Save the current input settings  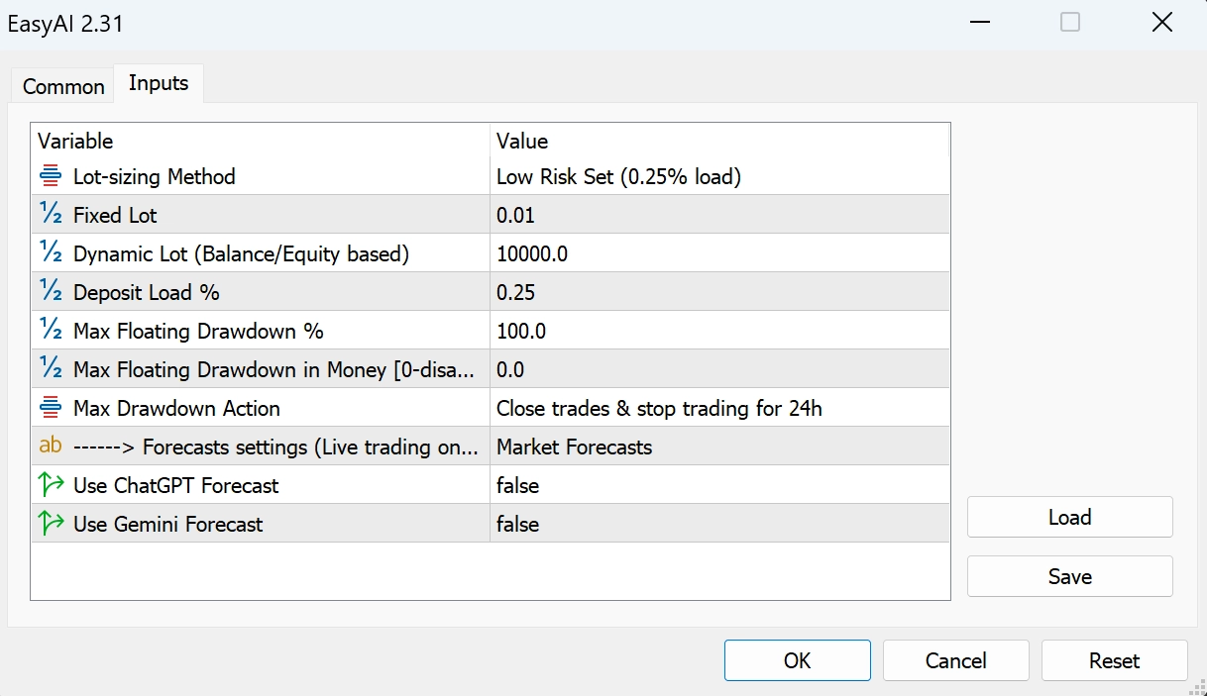[1069, 576]
